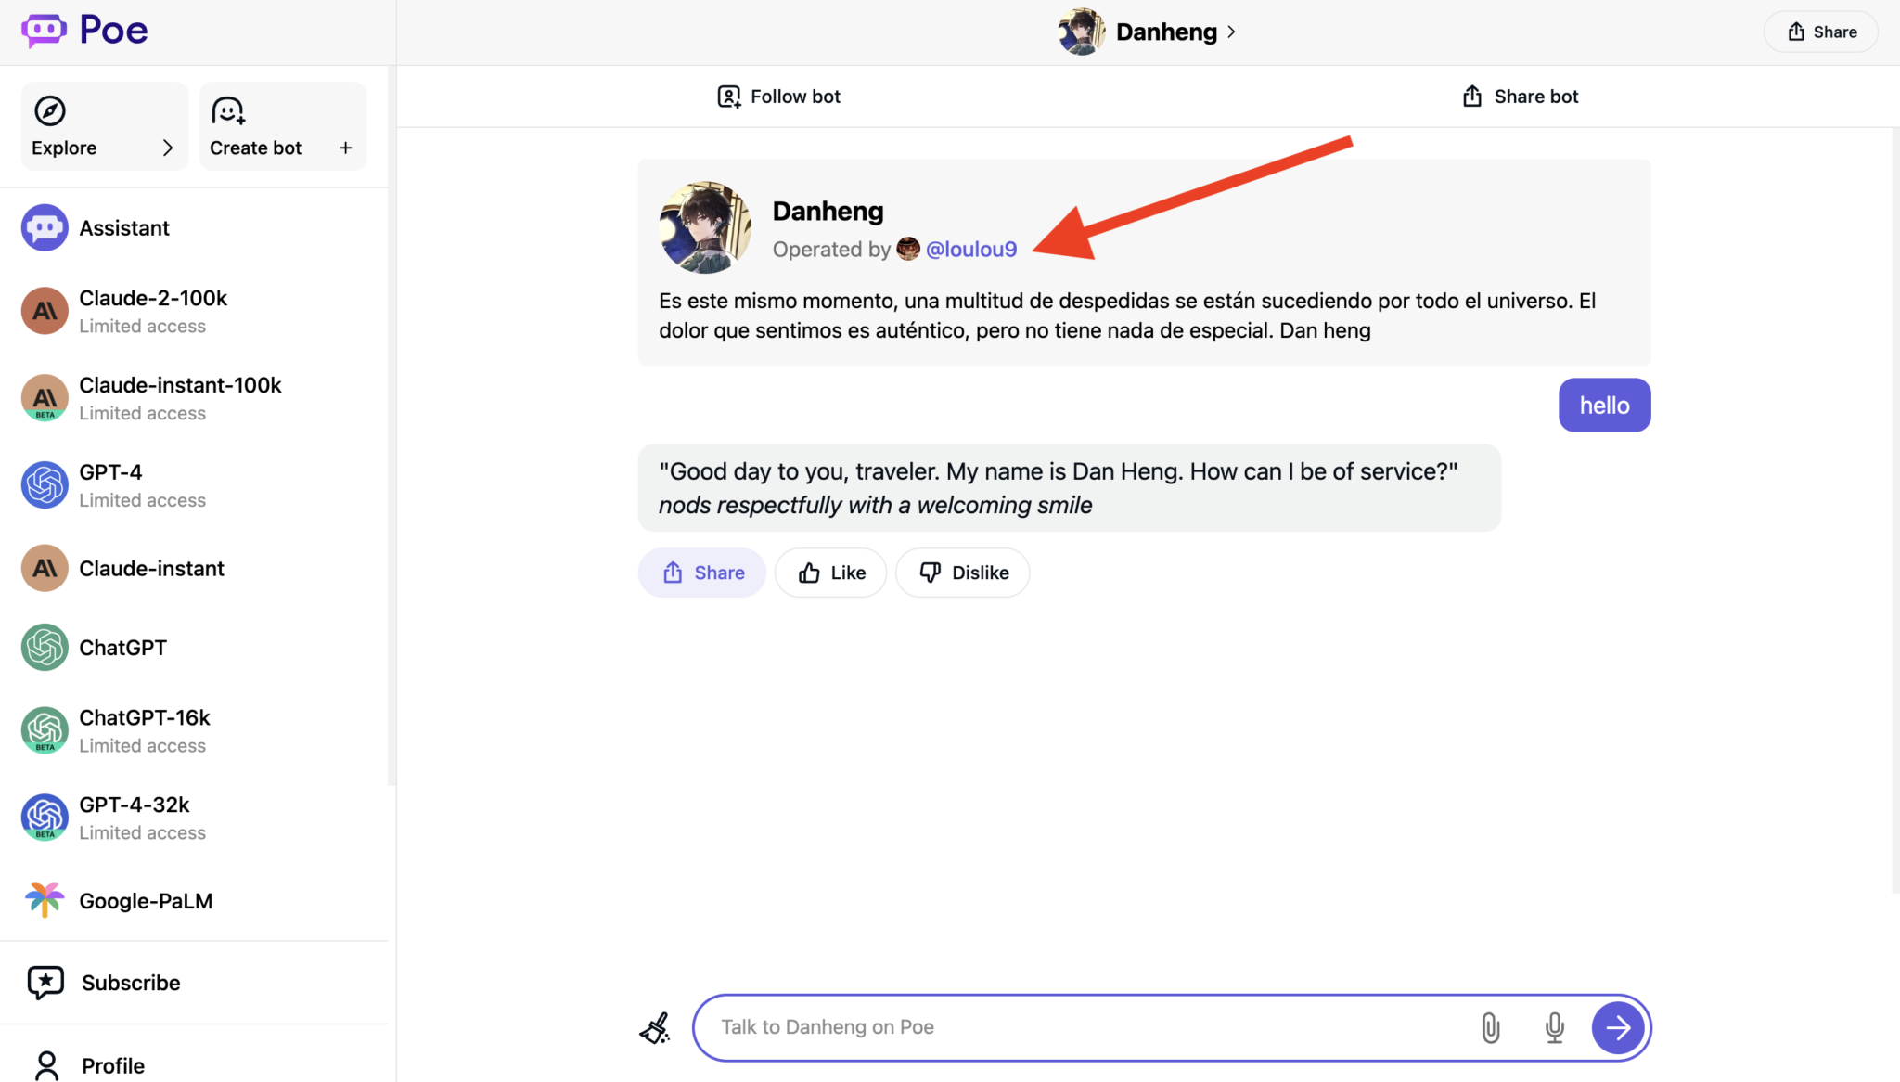Click the paperclip attach file icon
This screenshot has width=1900, height=1082.
coord(1490,1027)
